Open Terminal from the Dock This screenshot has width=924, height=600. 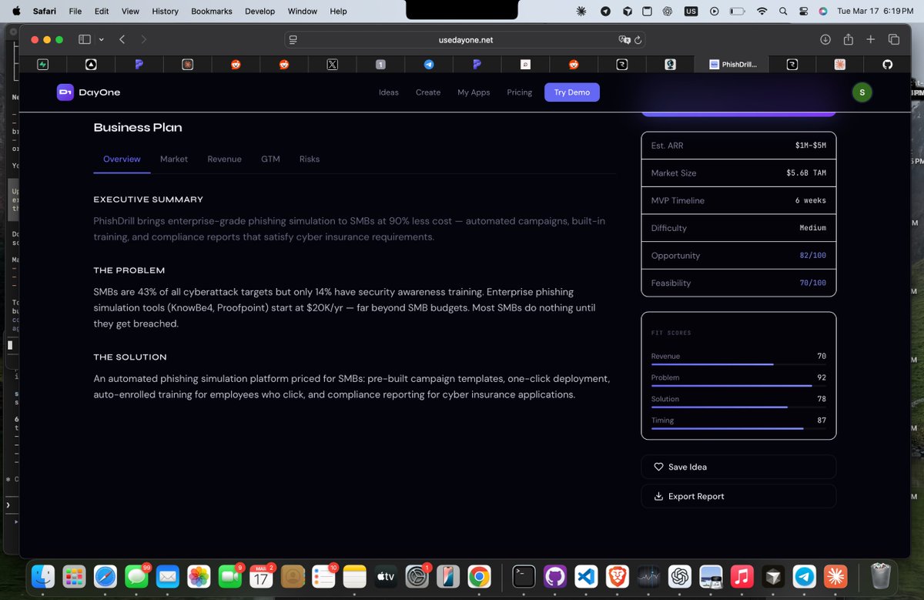click(524, 576)
